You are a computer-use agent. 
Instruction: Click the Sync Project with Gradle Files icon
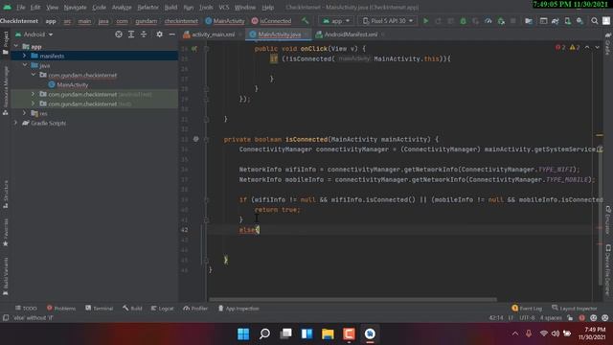click(556, 21)
